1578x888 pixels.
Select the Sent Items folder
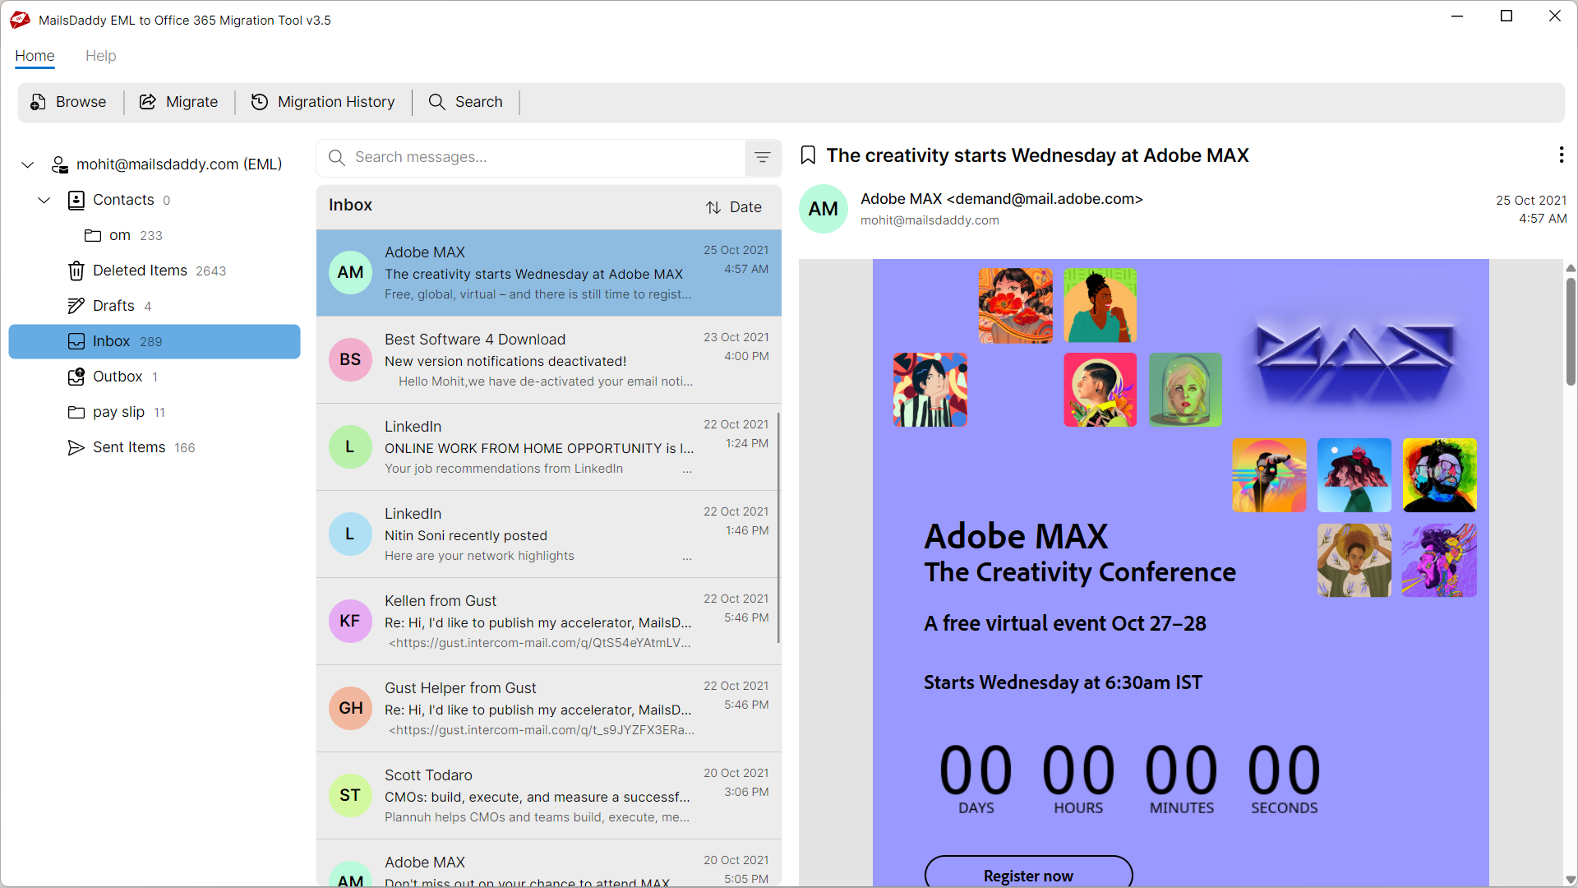[155, 447]
